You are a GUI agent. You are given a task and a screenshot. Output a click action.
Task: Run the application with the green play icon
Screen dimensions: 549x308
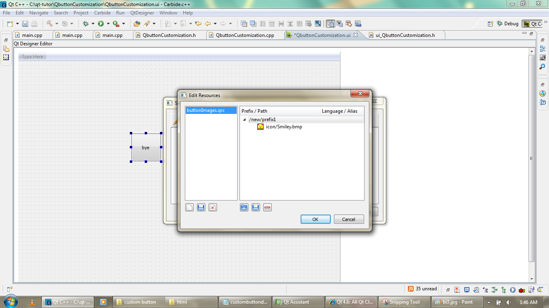coord(101,23)
